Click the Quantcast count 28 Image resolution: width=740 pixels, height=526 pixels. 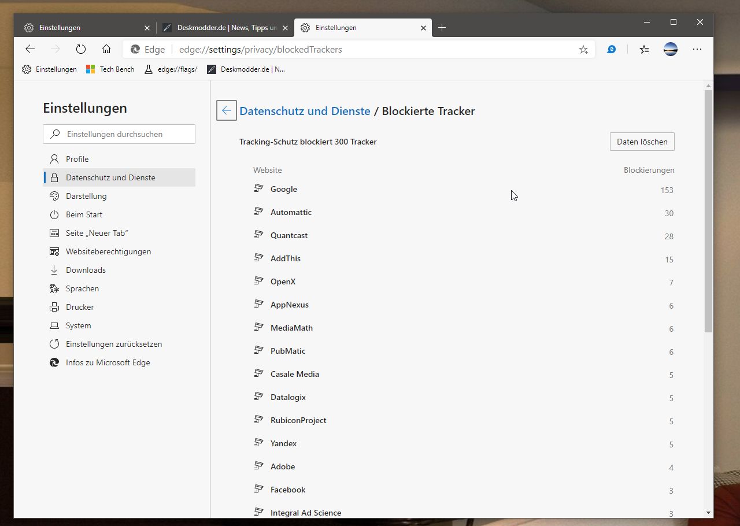point(669,236)
